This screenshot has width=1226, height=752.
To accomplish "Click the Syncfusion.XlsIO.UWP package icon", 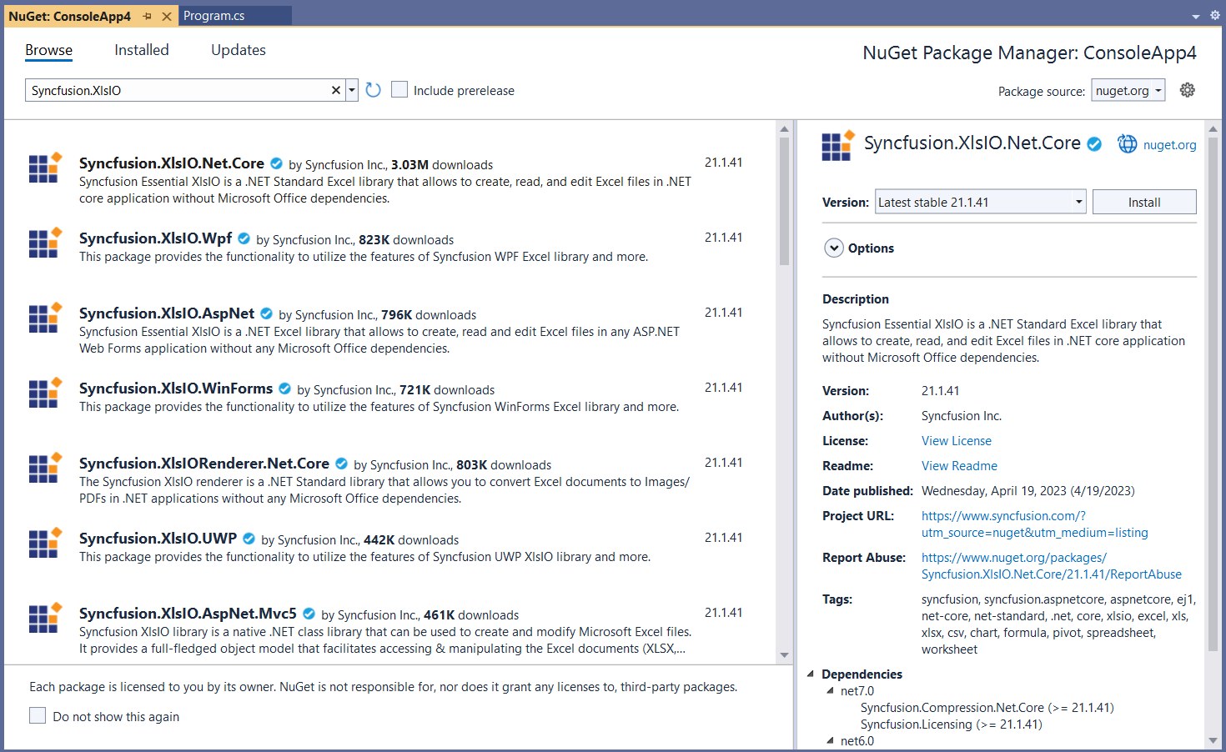I will 45,543.
